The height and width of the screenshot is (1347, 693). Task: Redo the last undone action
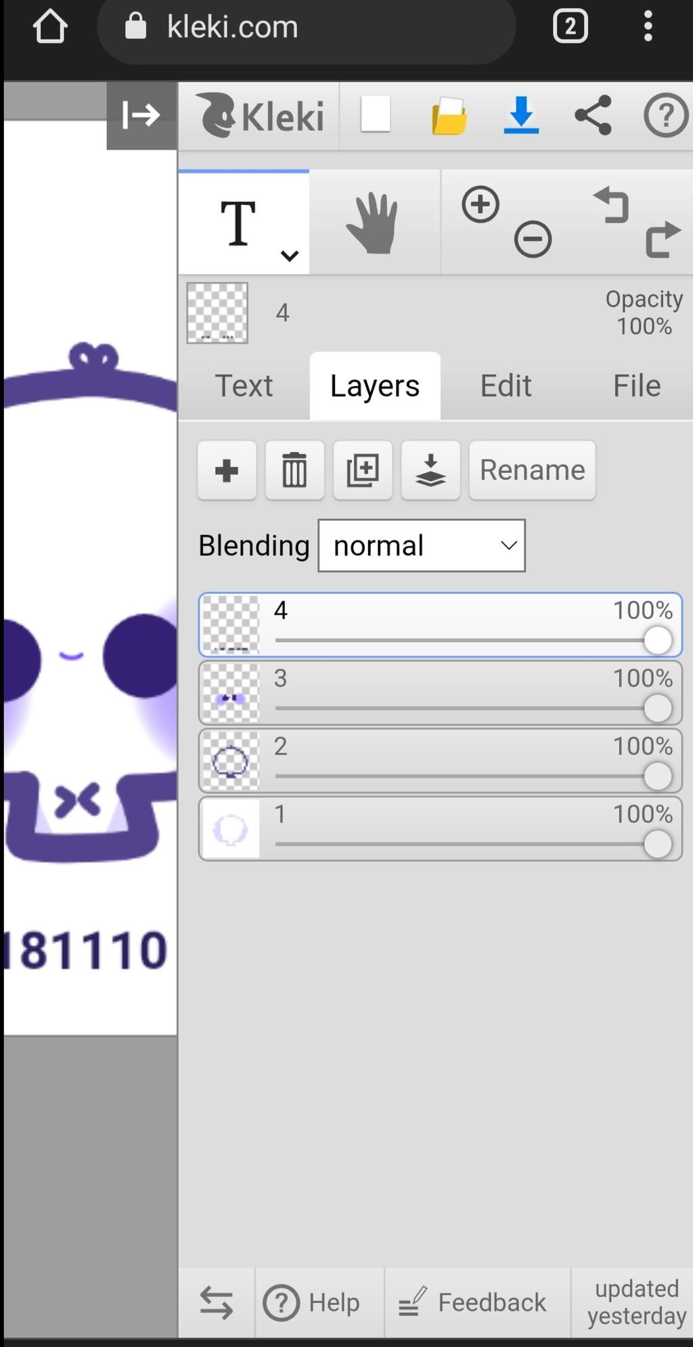(x=663, y=239)
